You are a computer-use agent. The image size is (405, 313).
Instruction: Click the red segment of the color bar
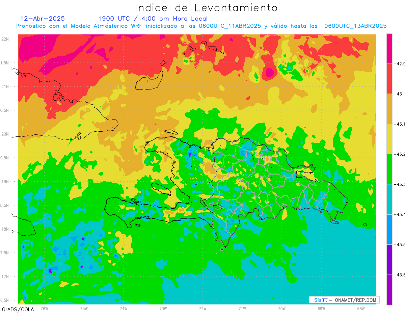[389, 78]
